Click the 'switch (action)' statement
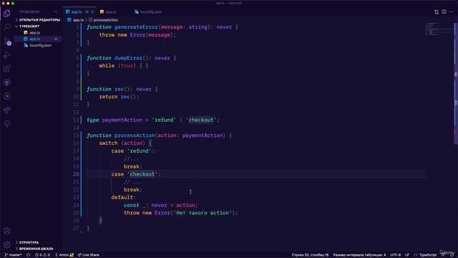458x258 pixels. 122,143
